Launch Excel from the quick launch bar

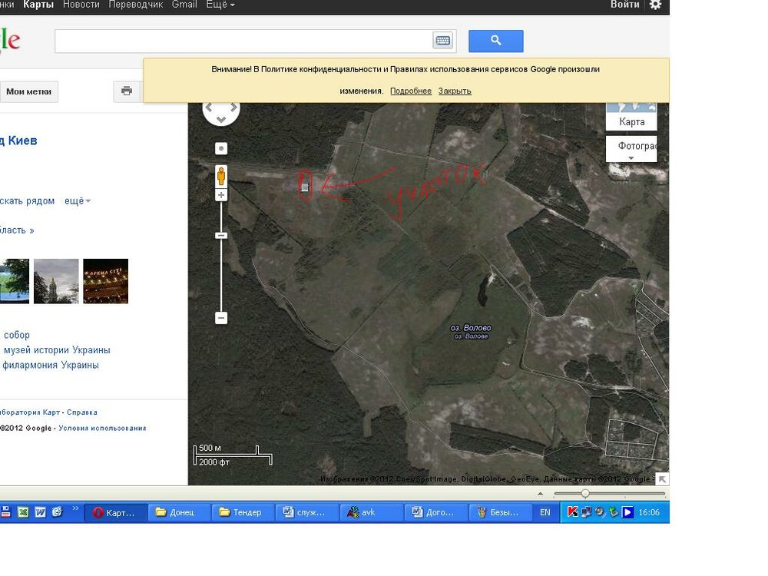(x=23, y=512)
